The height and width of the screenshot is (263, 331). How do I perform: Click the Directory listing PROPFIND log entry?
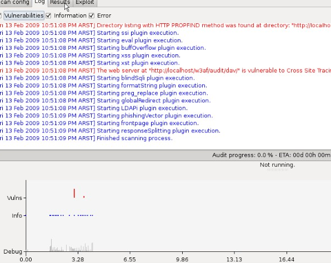click(x=165, y=25)
